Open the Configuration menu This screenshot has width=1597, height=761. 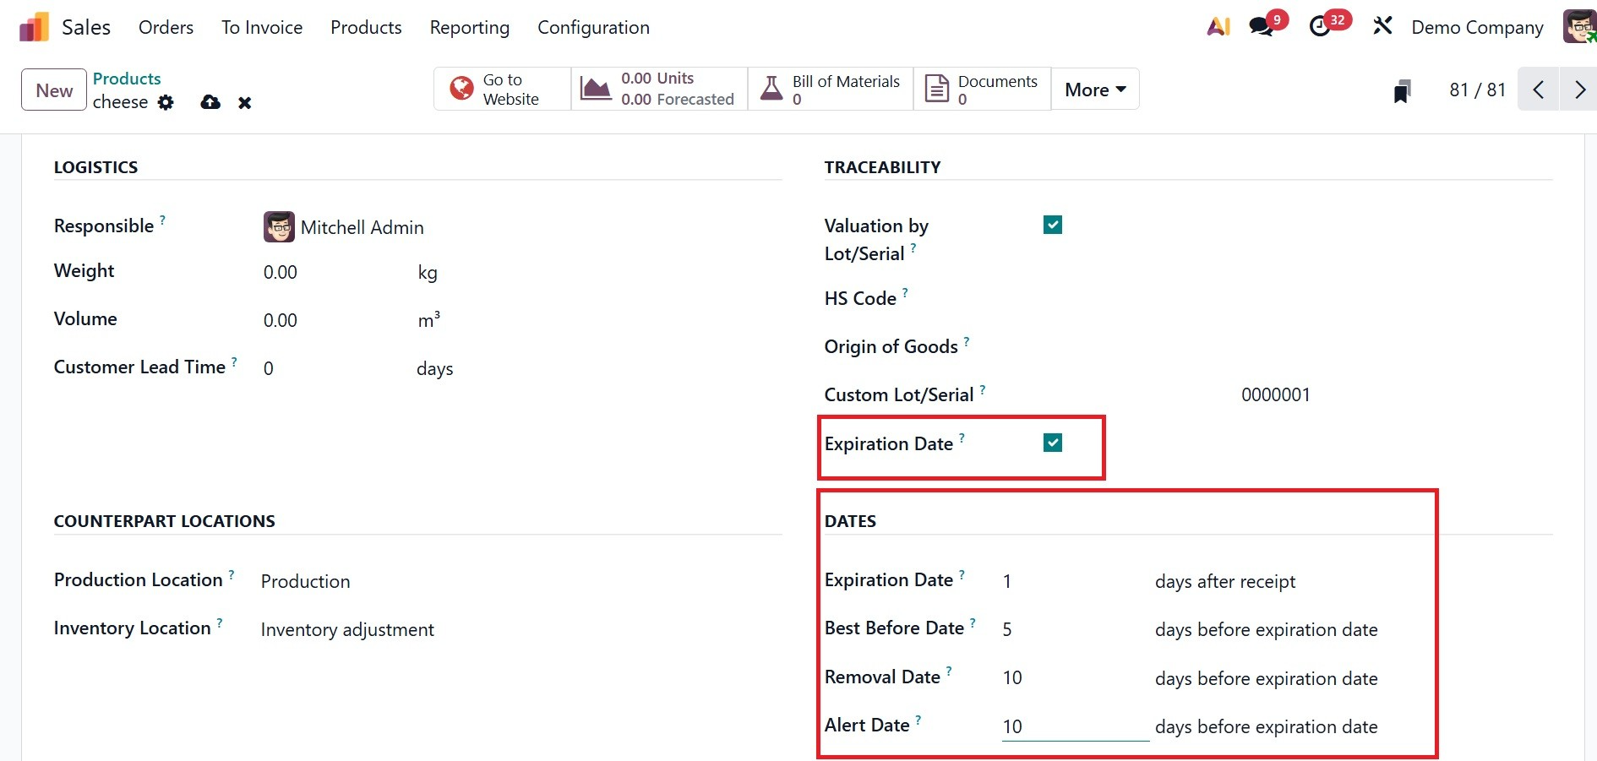593,27
